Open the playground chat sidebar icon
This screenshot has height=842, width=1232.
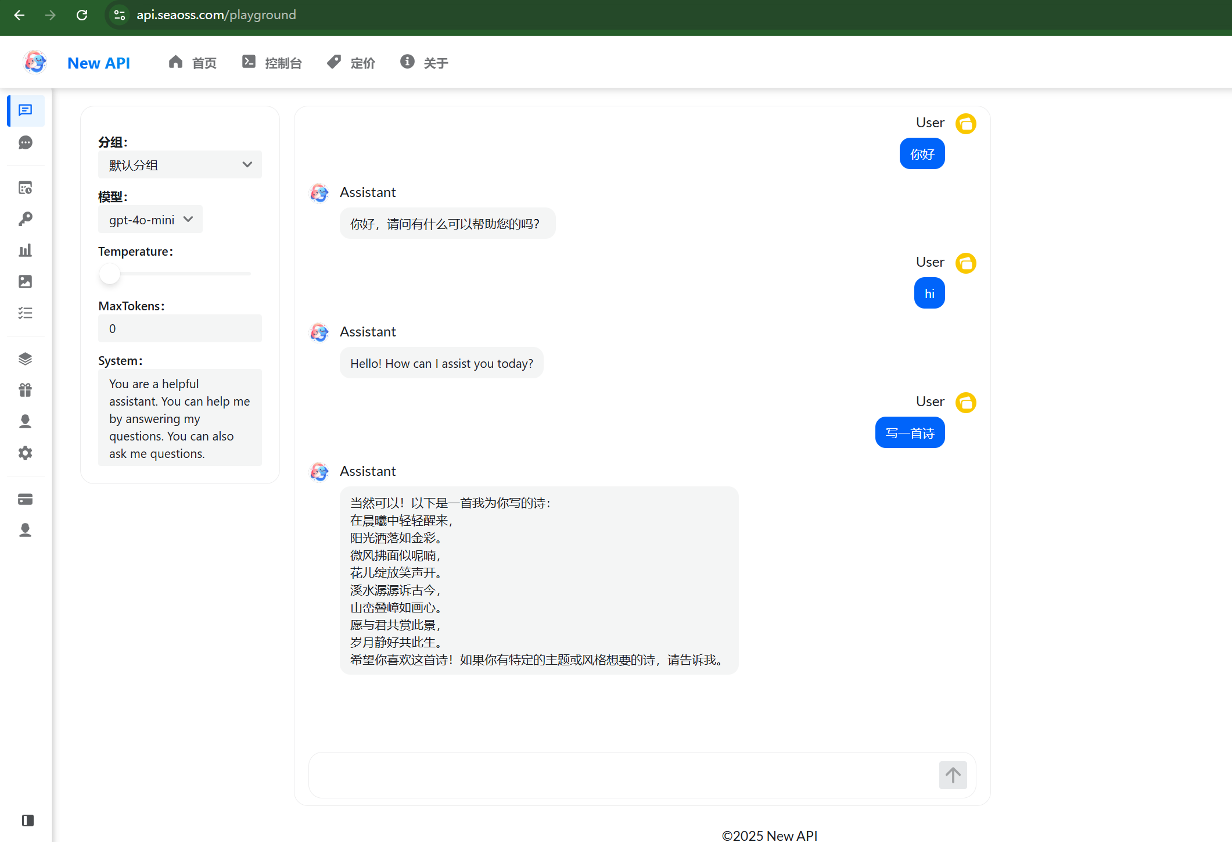click(x=26, y=110)
